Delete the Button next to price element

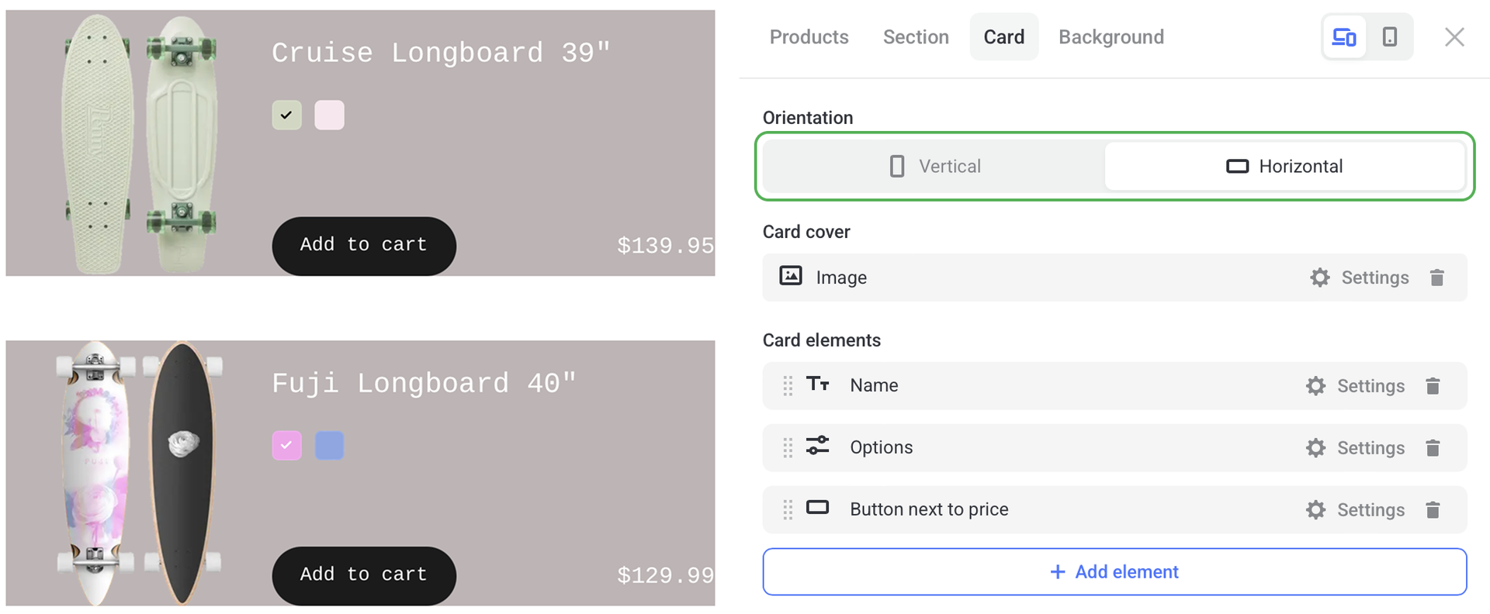[x=1433, y=510]
